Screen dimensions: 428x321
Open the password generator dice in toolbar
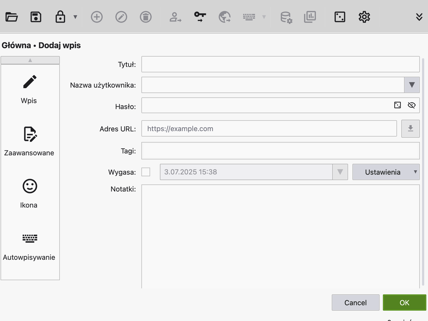click(x=340, y=17)
